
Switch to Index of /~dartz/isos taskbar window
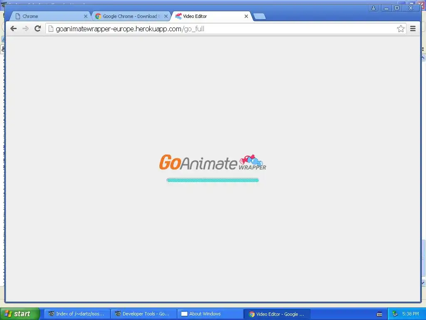pyautogui.click(x=77, y=314)
